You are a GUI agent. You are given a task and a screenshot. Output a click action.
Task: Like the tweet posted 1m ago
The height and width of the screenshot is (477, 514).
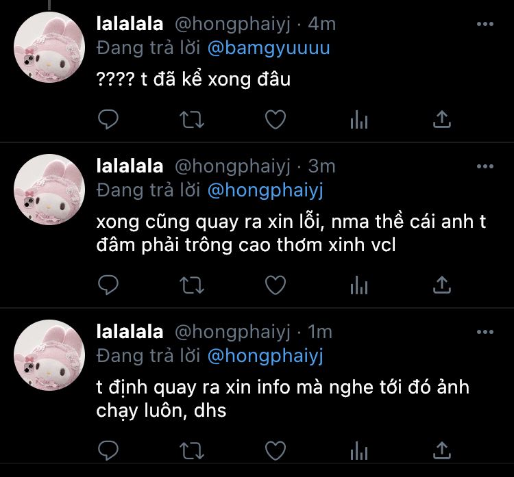tap(276, 450)
